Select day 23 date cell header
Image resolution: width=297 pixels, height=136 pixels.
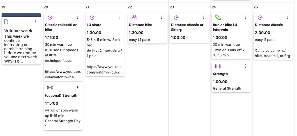(172, 7)
